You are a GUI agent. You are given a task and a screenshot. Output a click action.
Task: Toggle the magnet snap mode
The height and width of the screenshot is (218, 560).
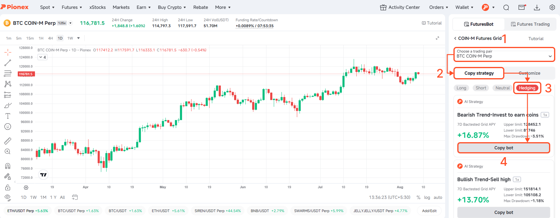[x=8, y=166]
